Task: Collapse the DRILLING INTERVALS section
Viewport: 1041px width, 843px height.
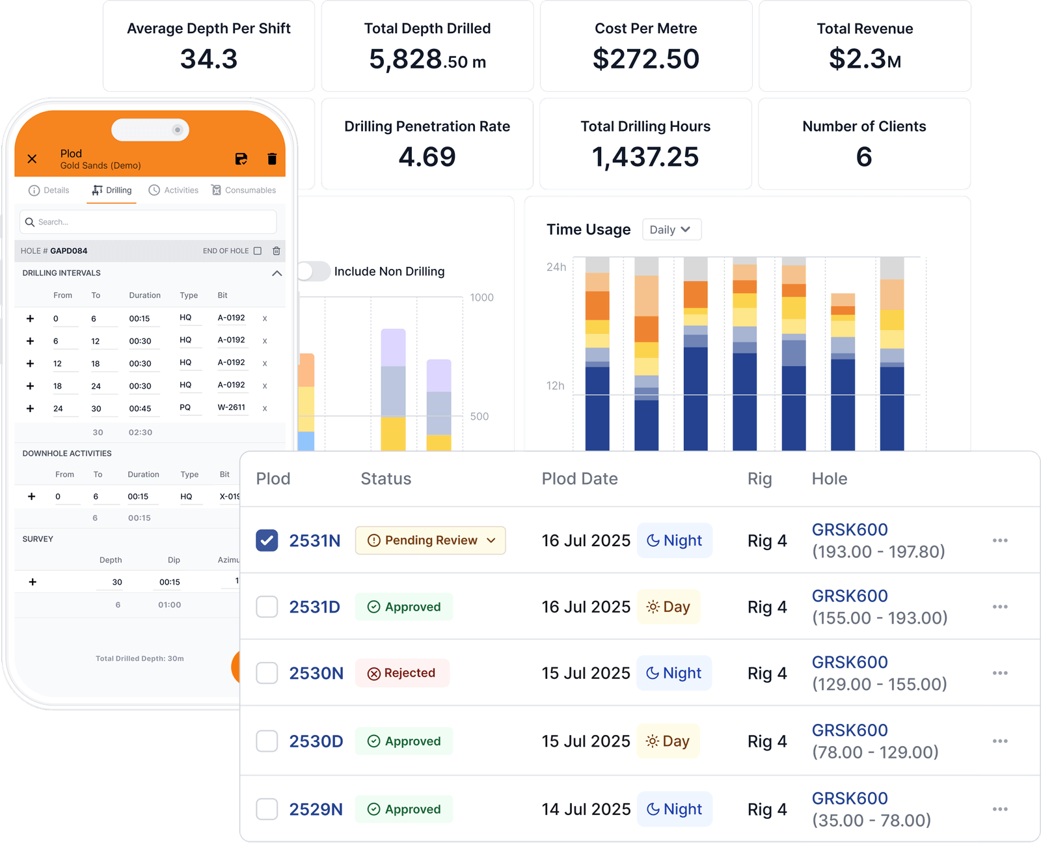Action: click(x=276, y=273)
